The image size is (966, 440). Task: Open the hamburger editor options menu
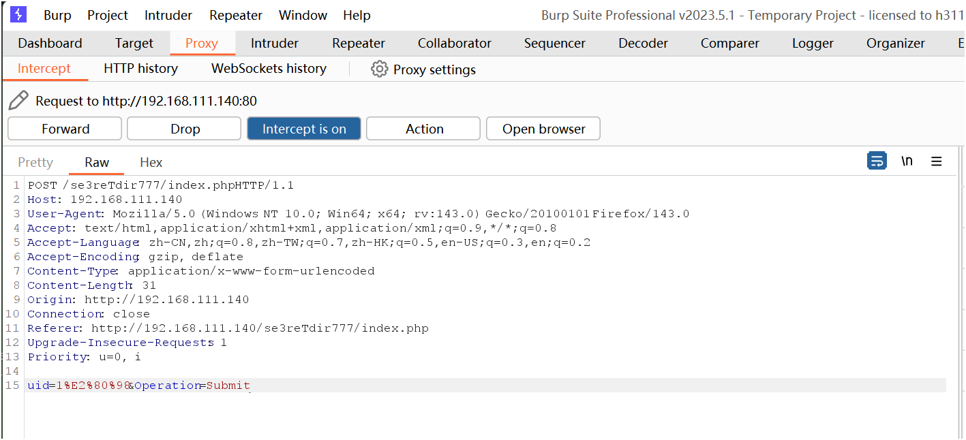pos(936,161)
